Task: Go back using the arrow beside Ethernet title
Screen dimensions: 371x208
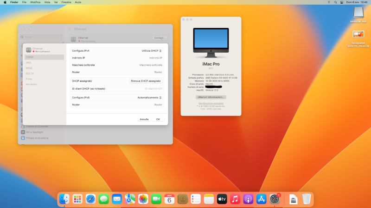Action: pyautogui.click(x=70, y=29)
